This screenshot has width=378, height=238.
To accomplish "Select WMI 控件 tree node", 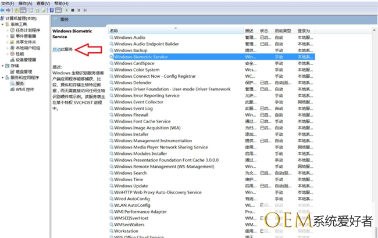I will point(24,89).
